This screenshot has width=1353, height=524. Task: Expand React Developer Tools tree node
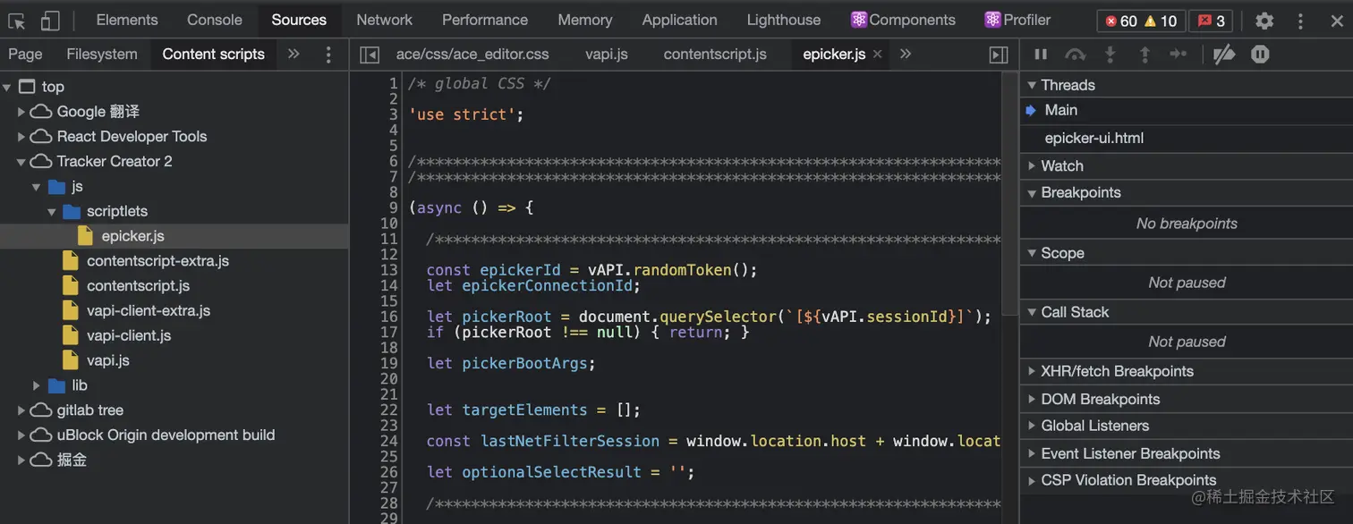coord(21,137)
